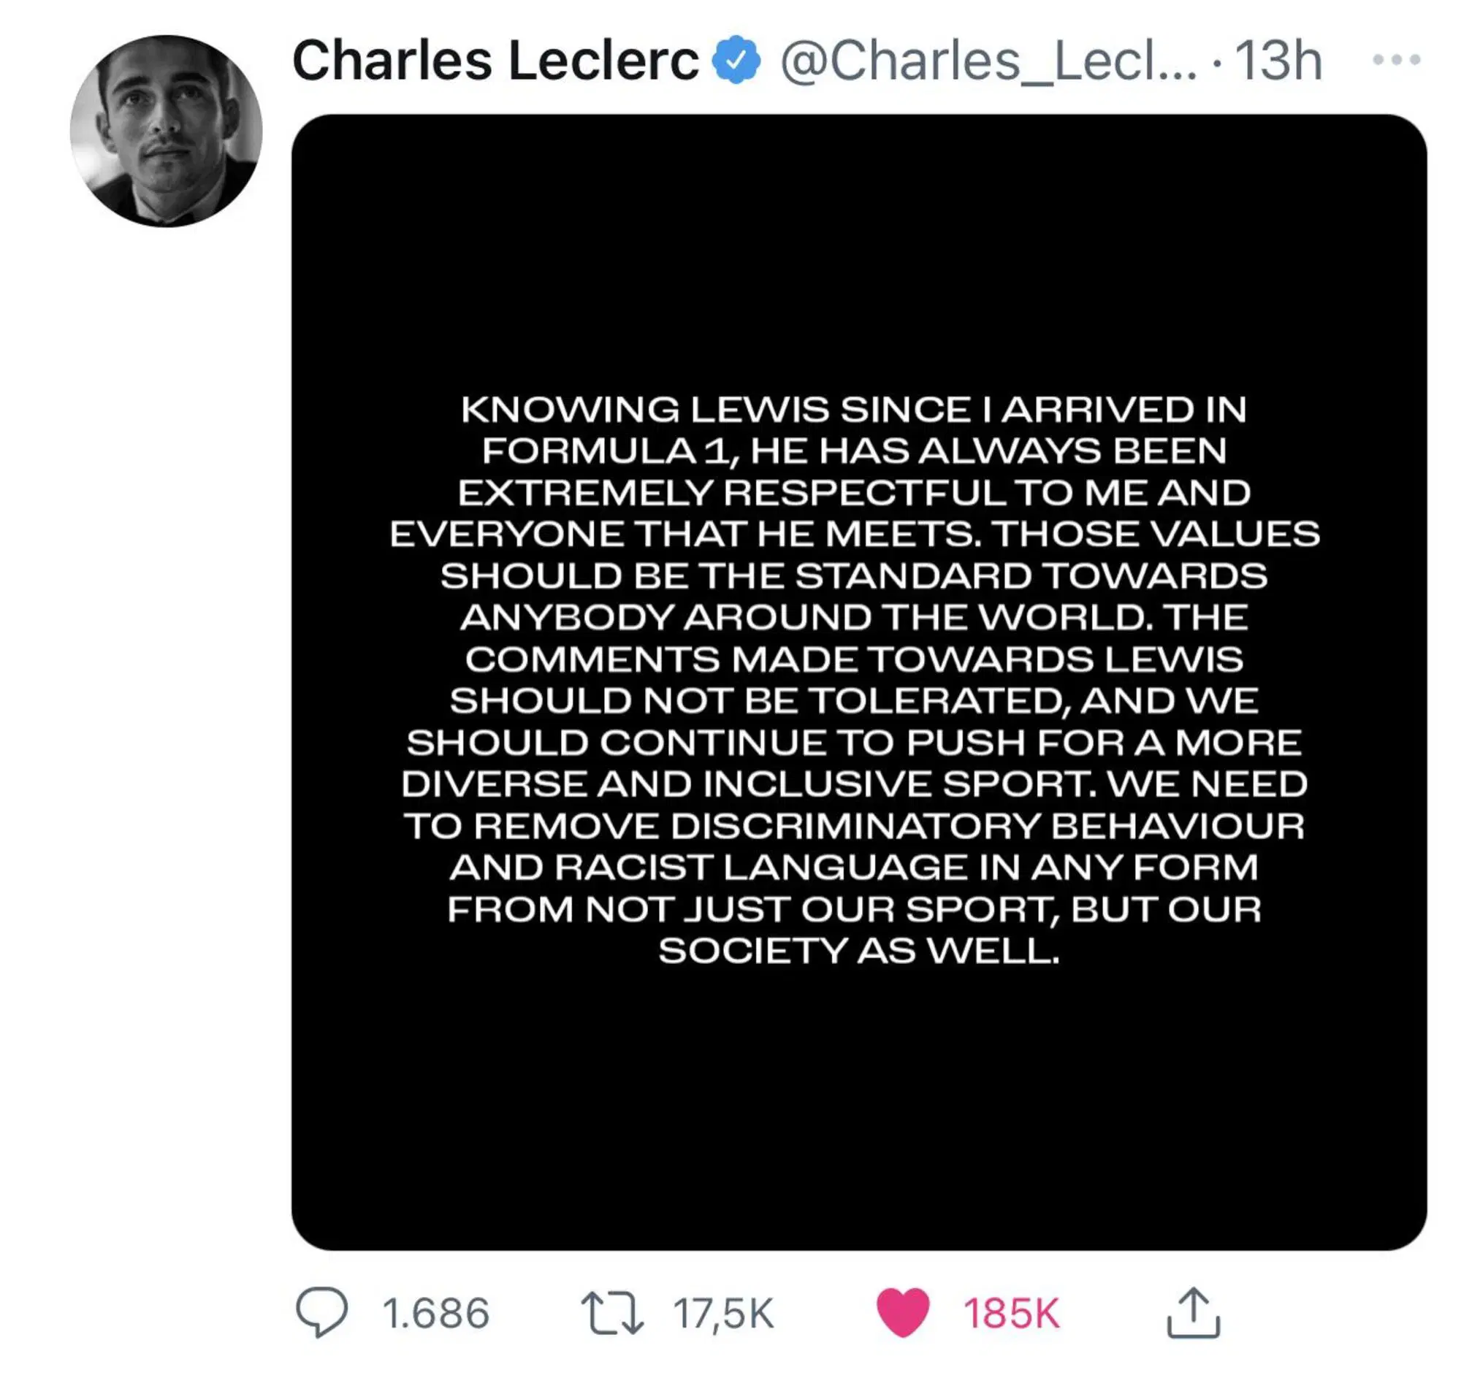Viewport: 1461px width, 1386px height.
Task: Click the 13h tweet timestamp
Action: (1278, 61)
